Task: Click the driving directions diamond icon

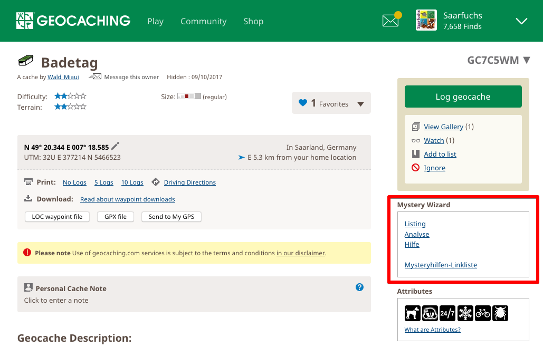Action: click(156, 181)
